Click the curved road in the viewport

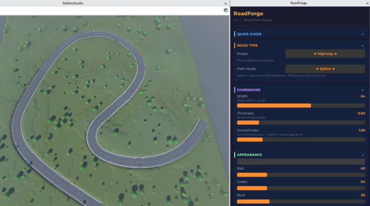tap(142, 68)
